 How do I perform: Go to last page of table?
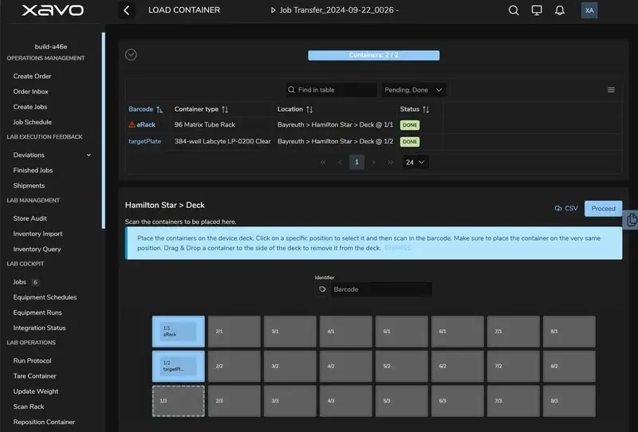coord(390,162)
